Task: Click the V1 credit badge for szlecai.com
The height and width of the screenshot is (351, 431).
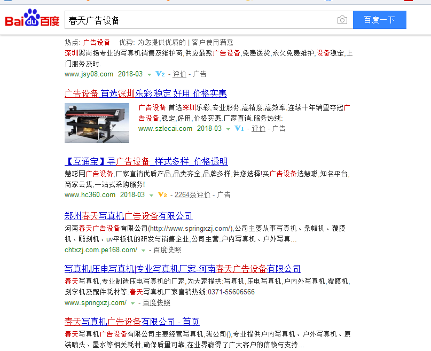Action: 239,129
